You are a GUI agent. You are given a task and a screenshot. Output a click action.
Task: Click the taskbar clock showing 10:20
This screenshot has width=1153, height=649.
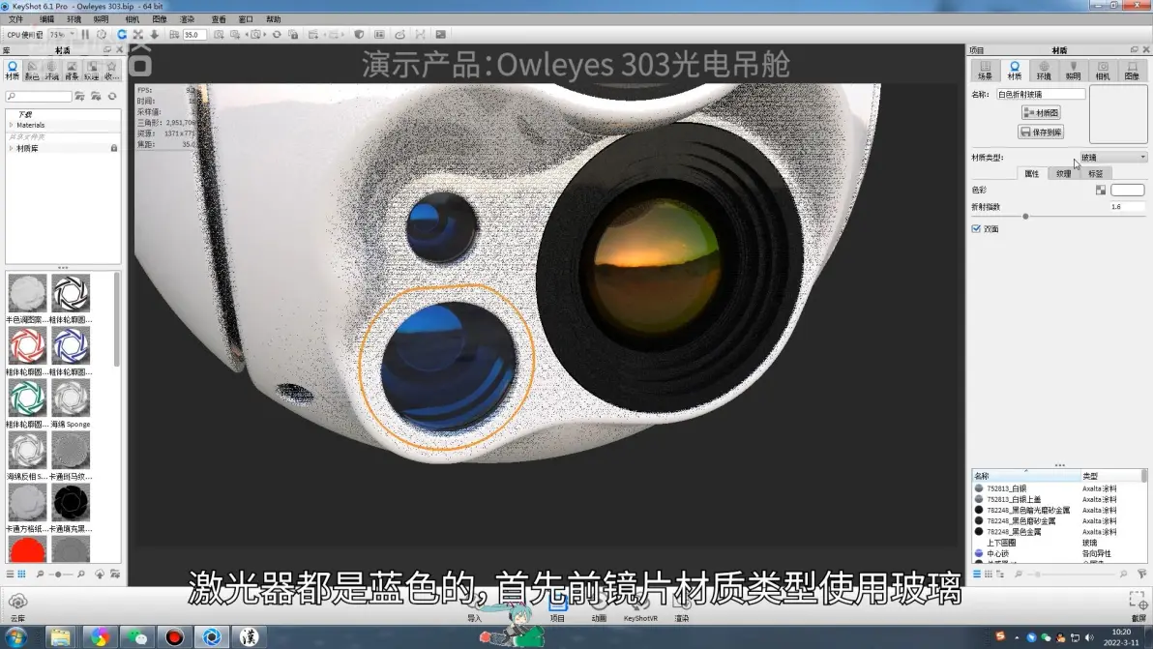coord(1121,636)
